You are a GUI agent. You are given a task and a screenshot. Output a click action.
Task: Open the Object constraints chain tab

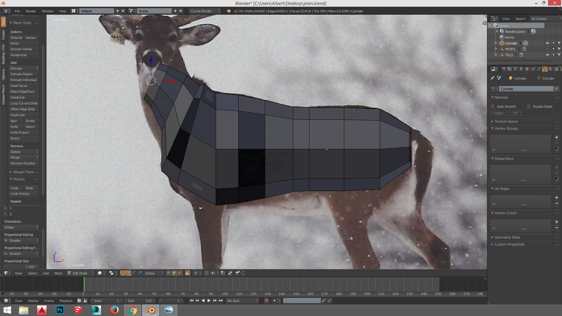click(x=533, y=69)
